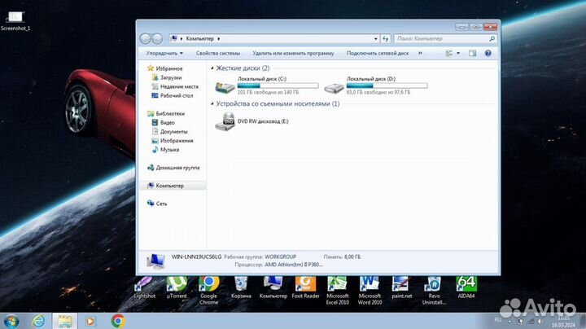This screenshot has width=586, height=329.
Task: Expand the breadcrumb arrow after Компьютер
Action: [x=219, y=38]
